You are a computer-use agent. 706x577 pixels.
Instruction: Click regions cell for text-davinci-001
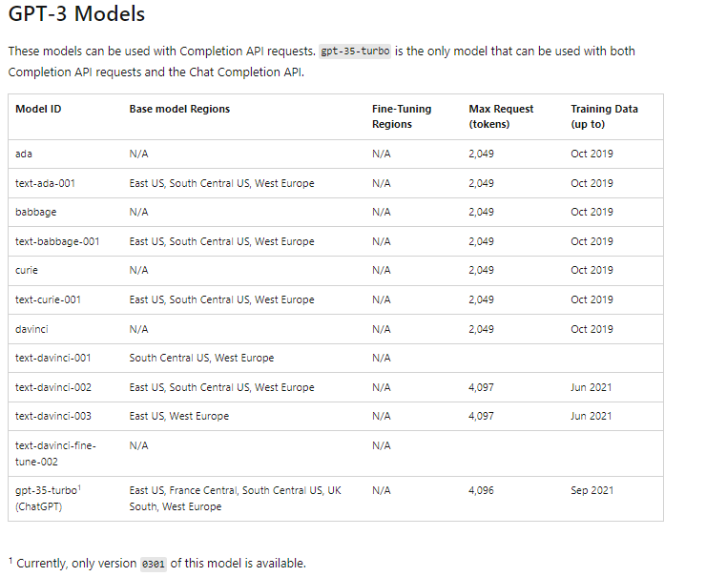pos(201,358)
